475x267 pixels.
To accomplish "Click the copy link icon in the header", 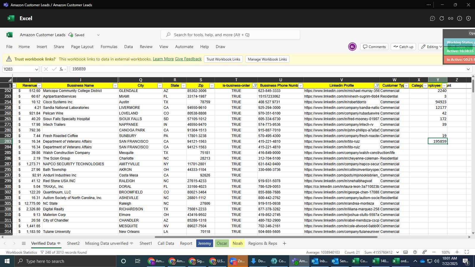I will (x=451, y=18).
